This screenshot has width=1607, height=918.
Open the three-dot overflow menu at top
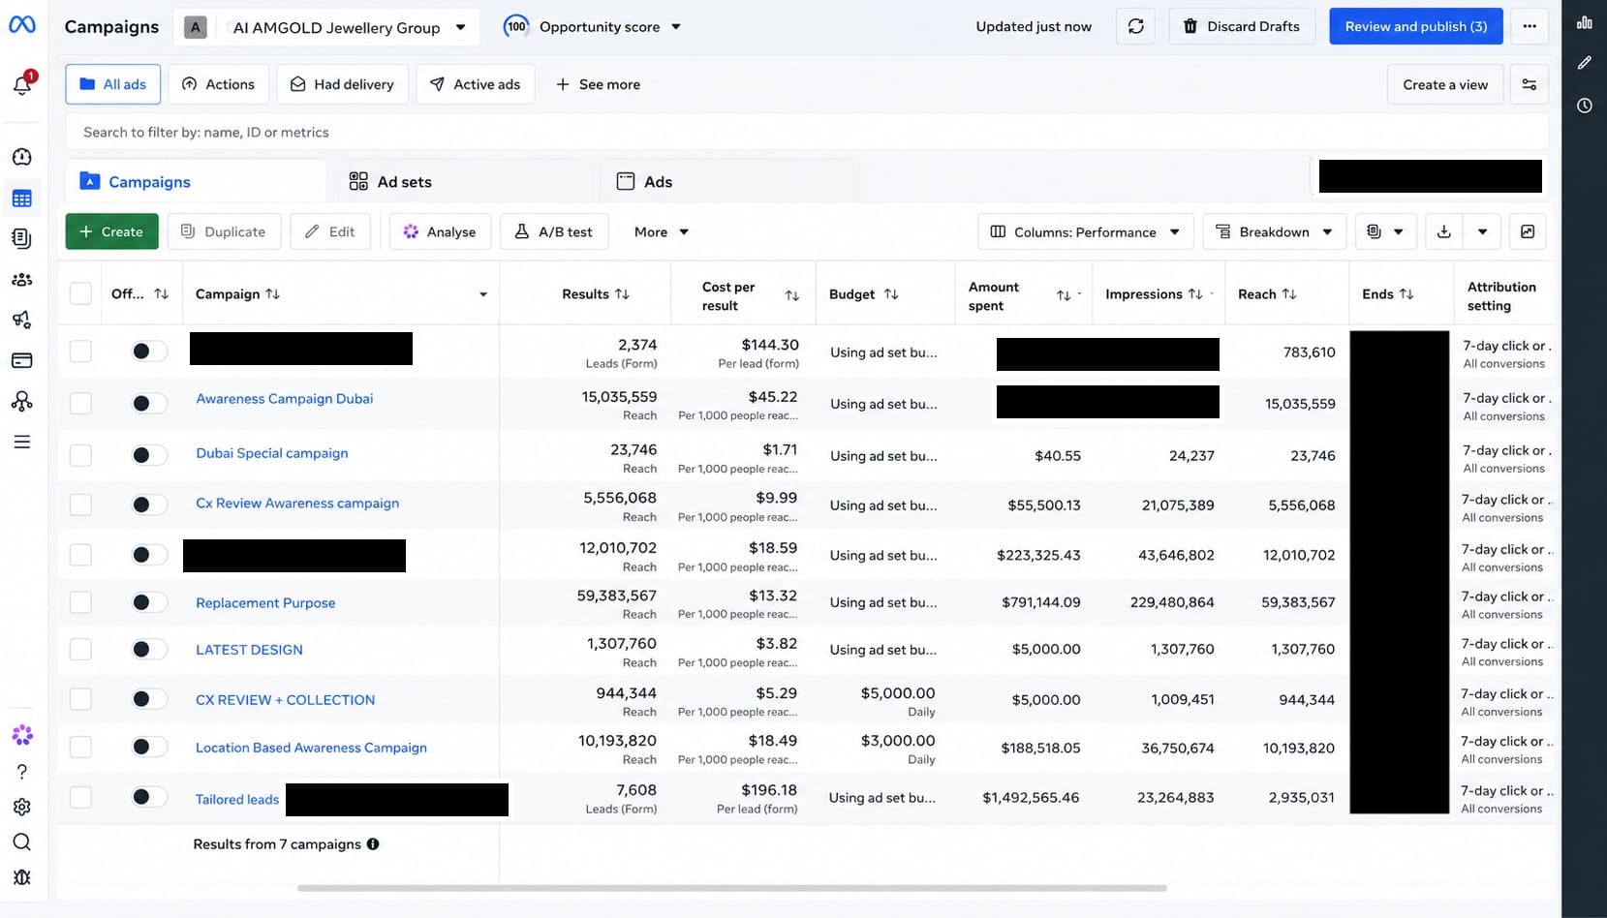pyautogui.click(x=1530, y=26)
